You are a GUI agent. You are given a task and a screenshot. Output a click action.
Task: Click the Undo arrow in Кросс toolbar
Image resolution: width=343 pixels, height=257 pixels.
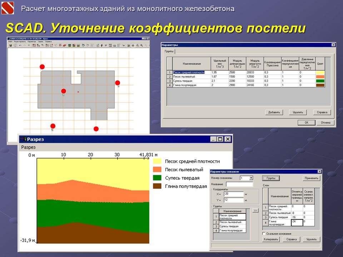[x=20, y=45]
